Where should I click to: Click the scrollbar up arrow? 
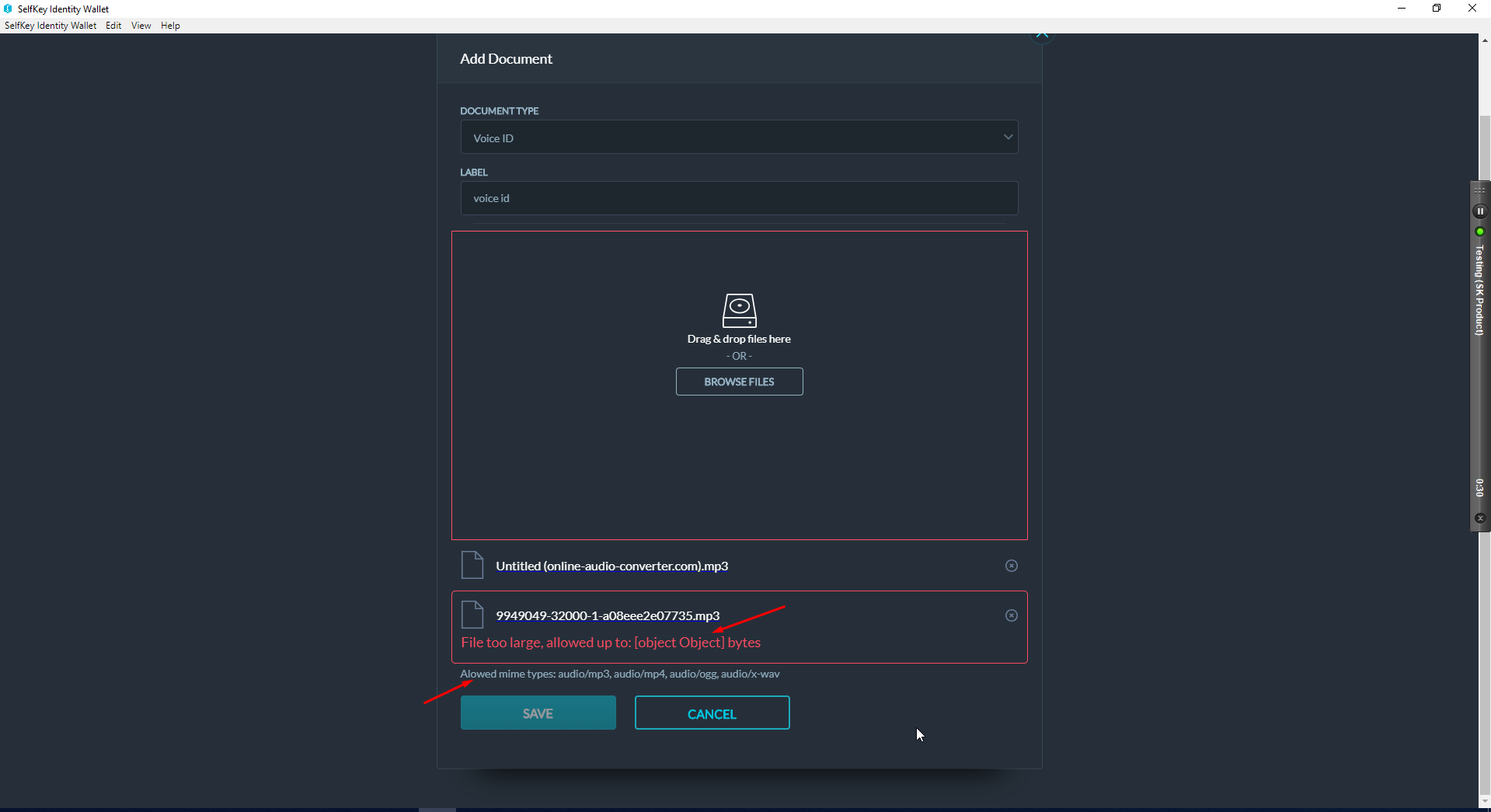point(1485,40)
